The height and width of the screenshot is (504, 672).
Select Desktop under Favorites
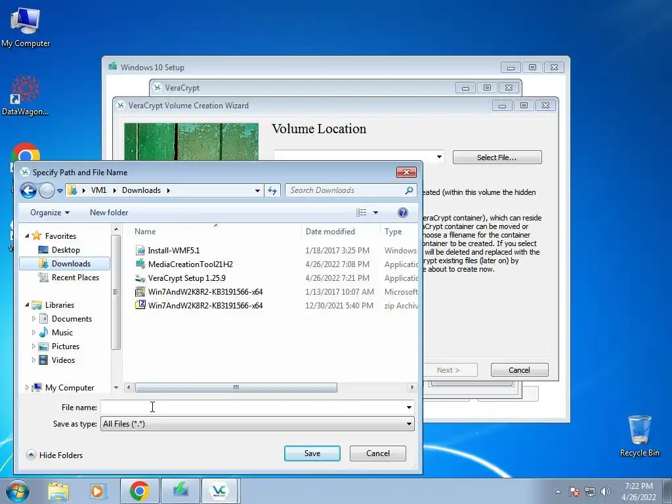[x=66, y=250]
